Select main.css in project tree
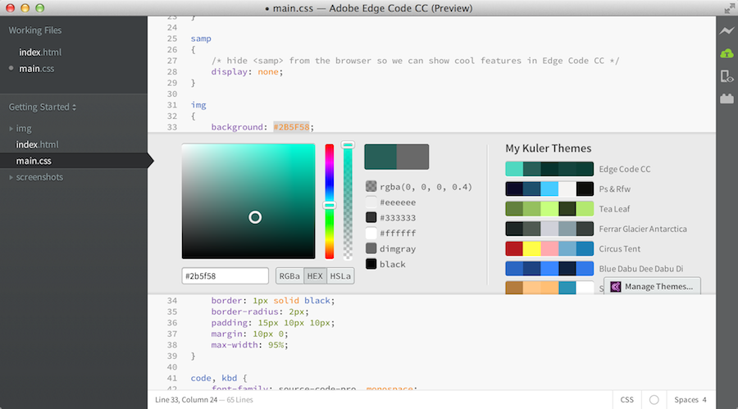 coord(34,161)
